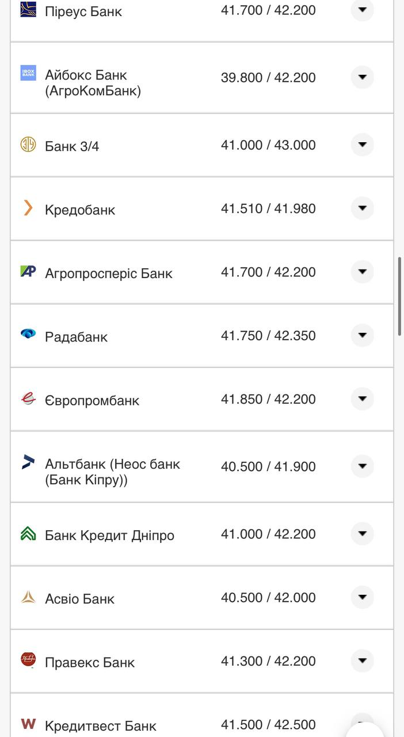Click the Айбокс Банк logo icon
The image size is (404, 737).
(28, 73)
